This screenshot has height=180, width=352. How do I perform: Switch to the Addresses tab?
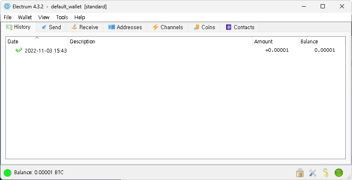click(x=125, y=27)
